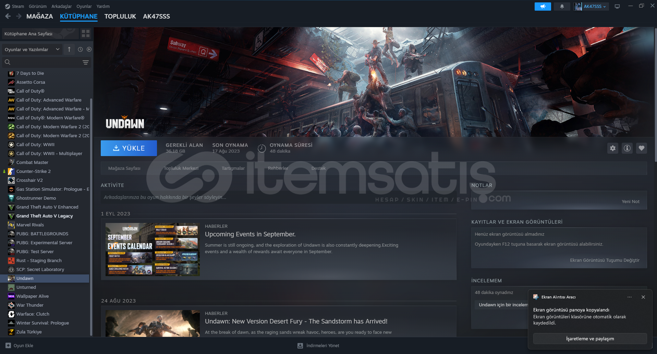Click the Grand Theft Auto V Legacy icon
The height and width of the screenshot is (354, 657).
click(11, 216)
